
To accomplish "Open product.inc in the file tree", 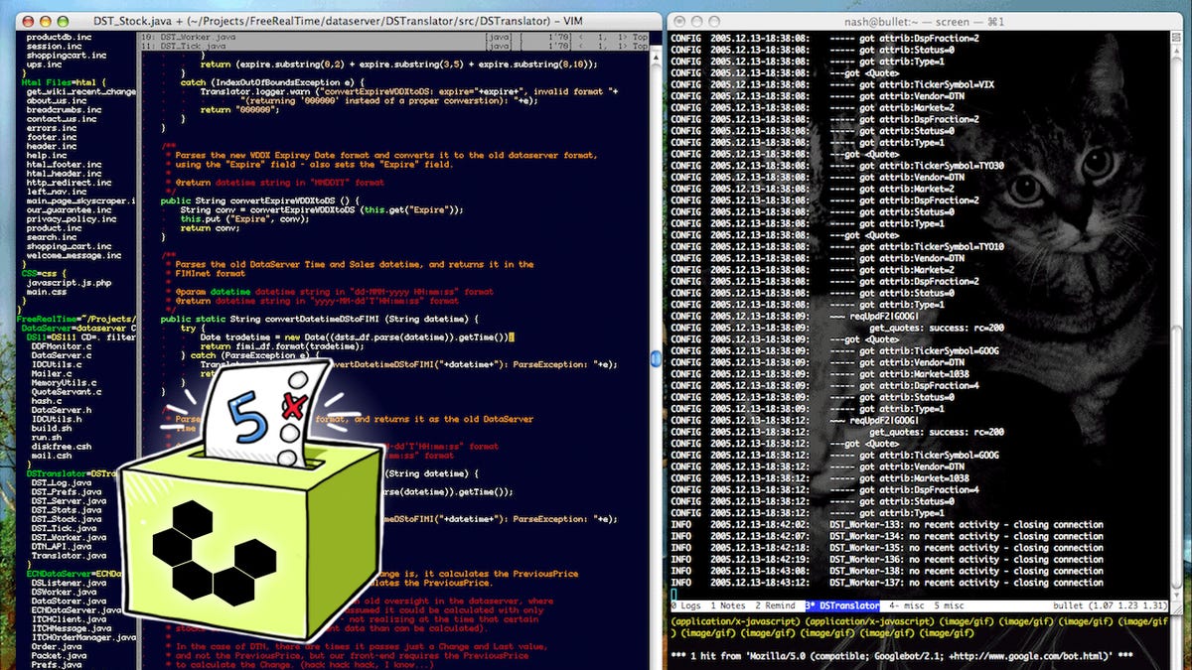I will tap(56, 227).
